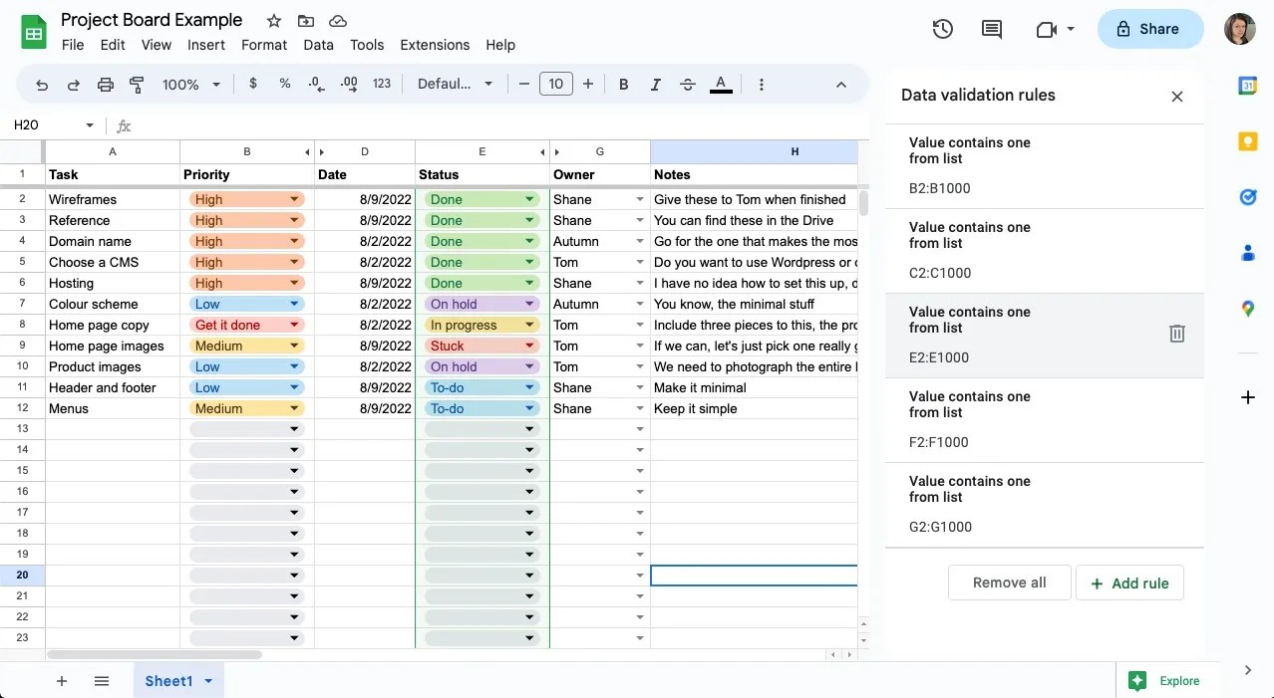1274x698 pixels.
Task: Format selection as currency
Action: [252, 84]
